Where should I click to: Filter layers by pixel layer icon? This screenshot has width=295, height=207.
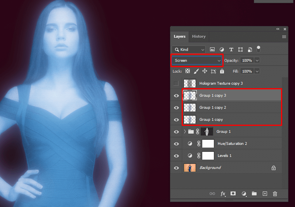click(x=212, y=49)
